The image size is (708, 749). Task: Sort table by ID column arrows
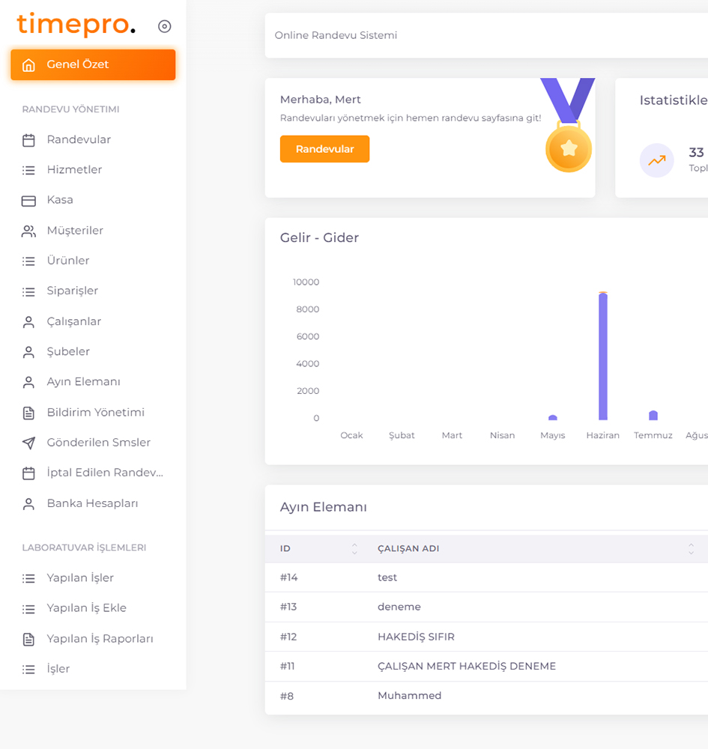pos(354,549)
